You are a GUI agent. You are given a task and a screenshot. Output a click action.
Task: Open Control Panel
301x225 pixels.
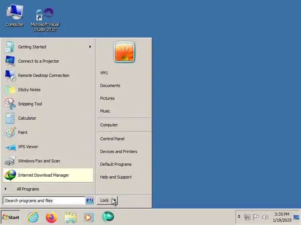click(x=112, y=139)
